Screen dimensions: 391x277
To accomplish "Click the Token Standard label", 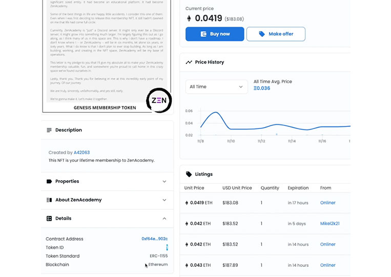I will pos(63,256).
